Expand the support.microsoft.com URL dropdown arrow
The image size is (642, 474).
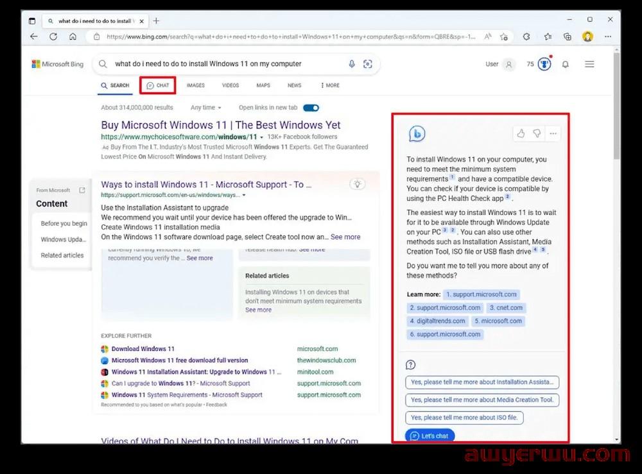point(244,195)
